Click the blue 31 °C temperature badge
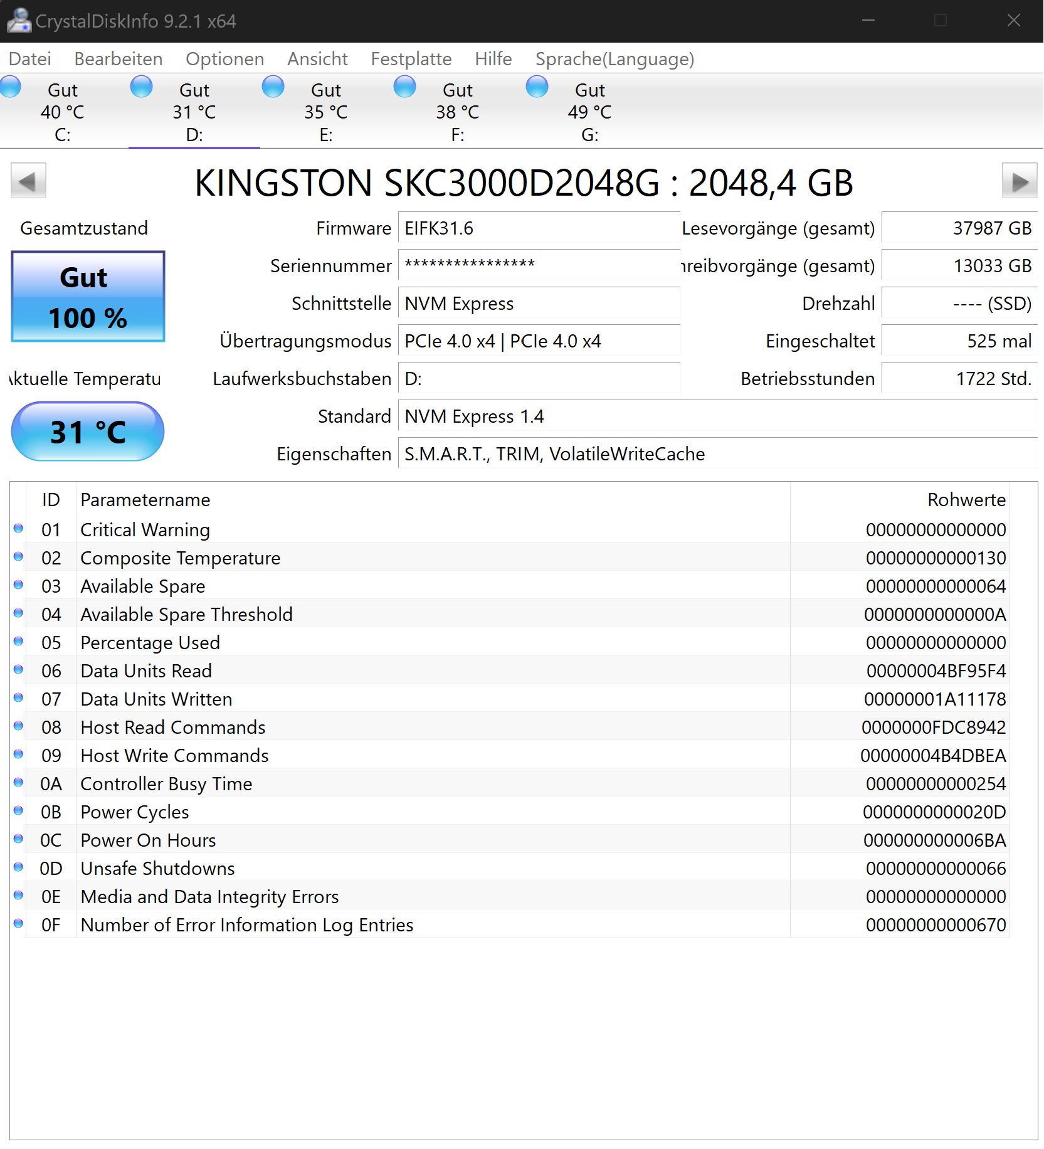This screenshot has width=1044, height=1149. pos(87,431)
